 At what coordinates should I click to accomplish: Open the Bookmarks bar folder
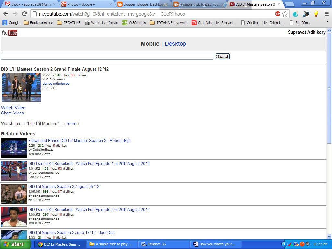click(38, 23)
